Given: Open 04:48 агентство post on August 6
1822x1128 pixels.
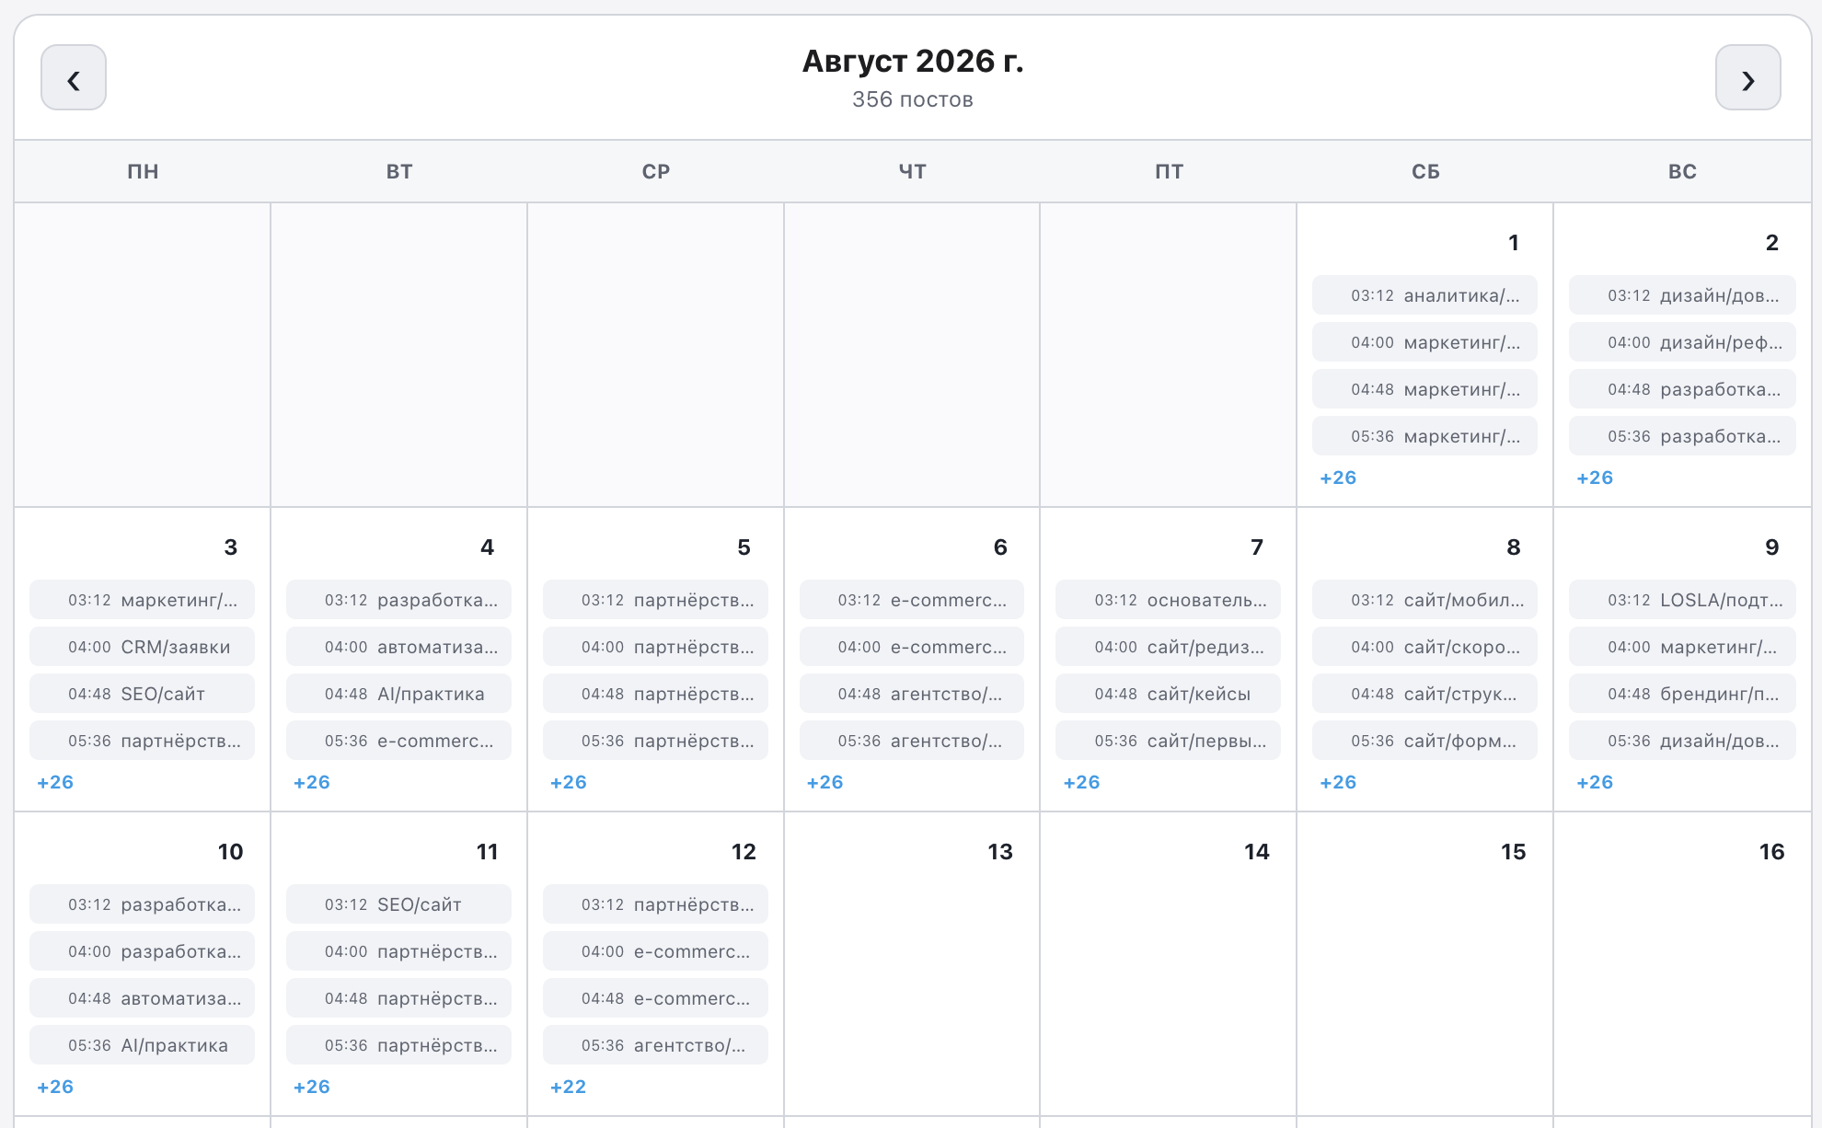Looking at the screenshot, I should click(x=912, y=694).
